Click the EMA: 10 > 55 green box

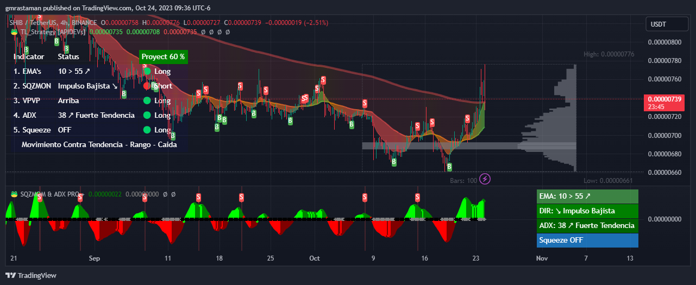tap(587, 196)
